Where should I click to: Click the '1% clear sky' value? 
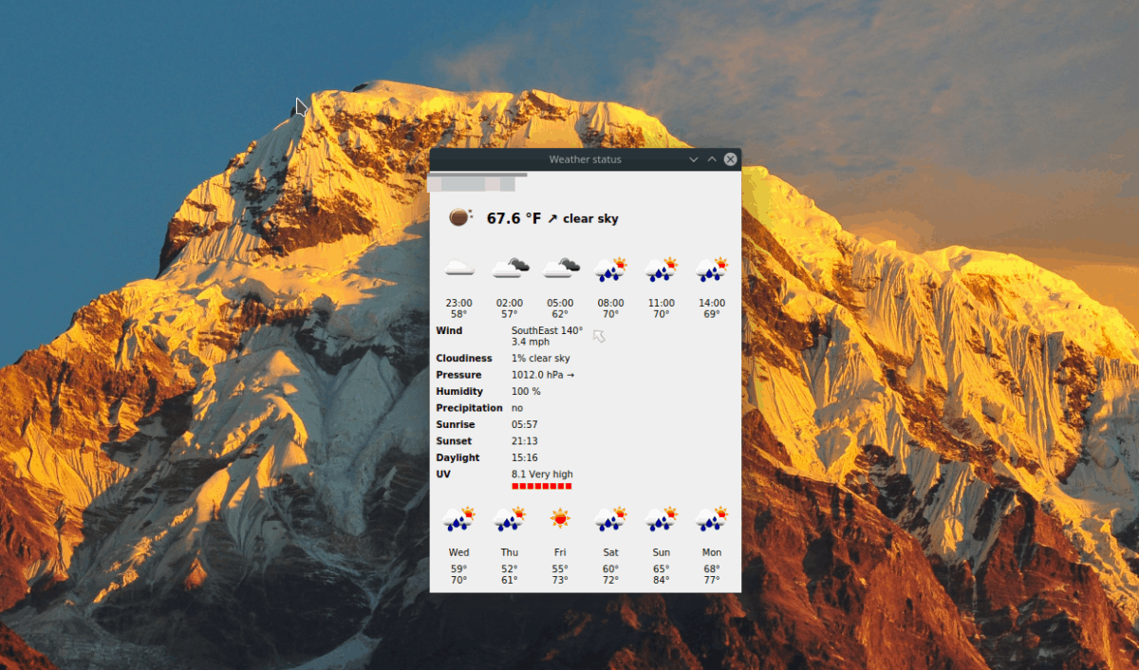tap(541, 359)
